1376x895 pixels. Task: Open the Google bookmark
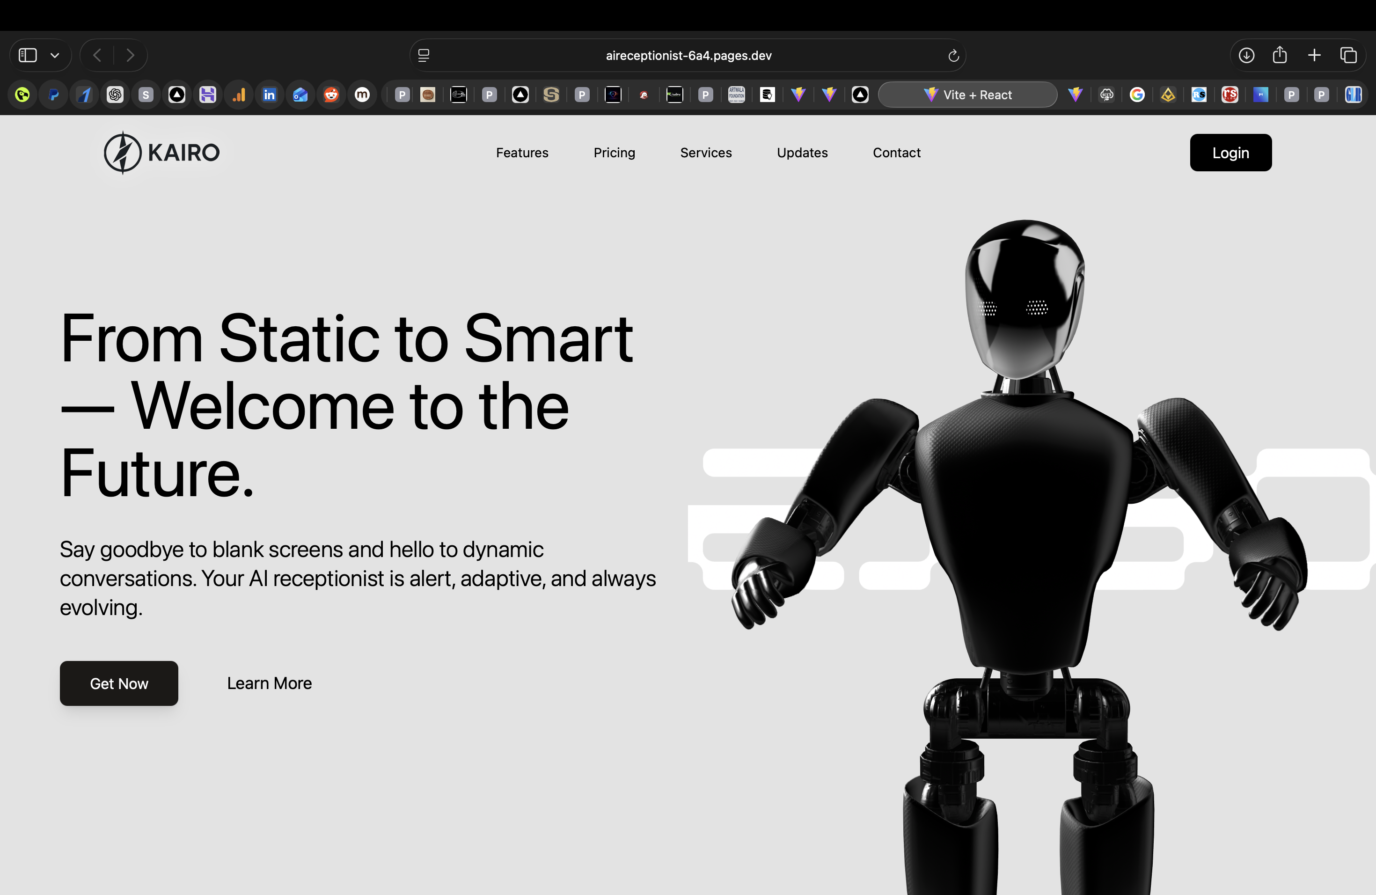coord(1137,94)
